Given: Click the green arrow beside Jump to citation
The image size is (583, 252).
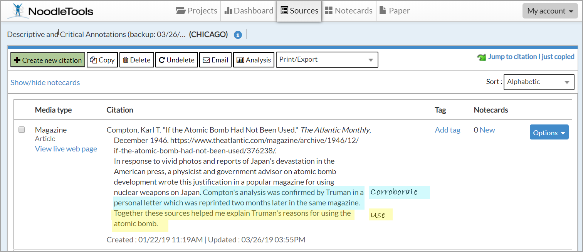Looking at the screenshot, I should (x=481, y=57).
